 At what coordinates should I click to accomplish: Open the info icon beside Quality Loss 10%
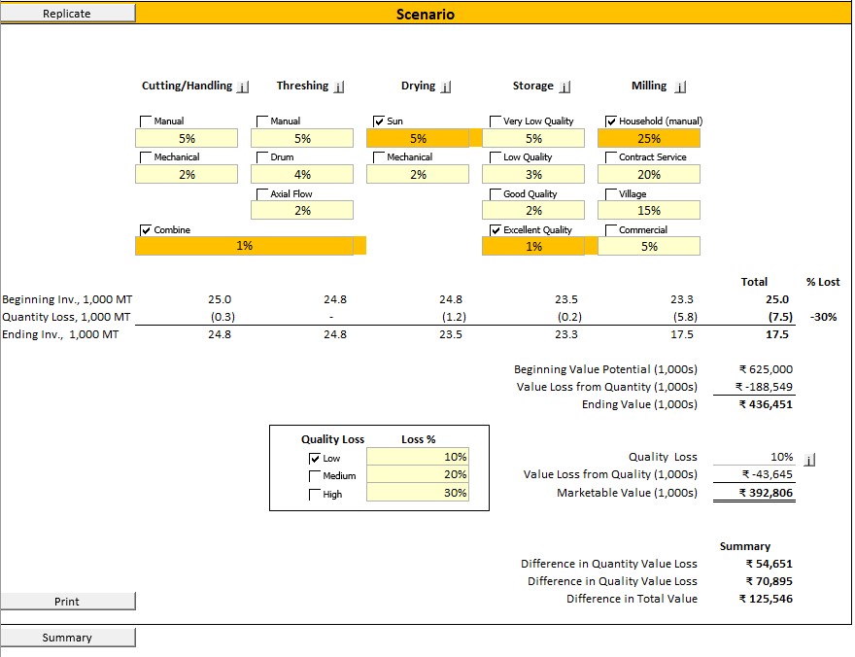point(811,458)
